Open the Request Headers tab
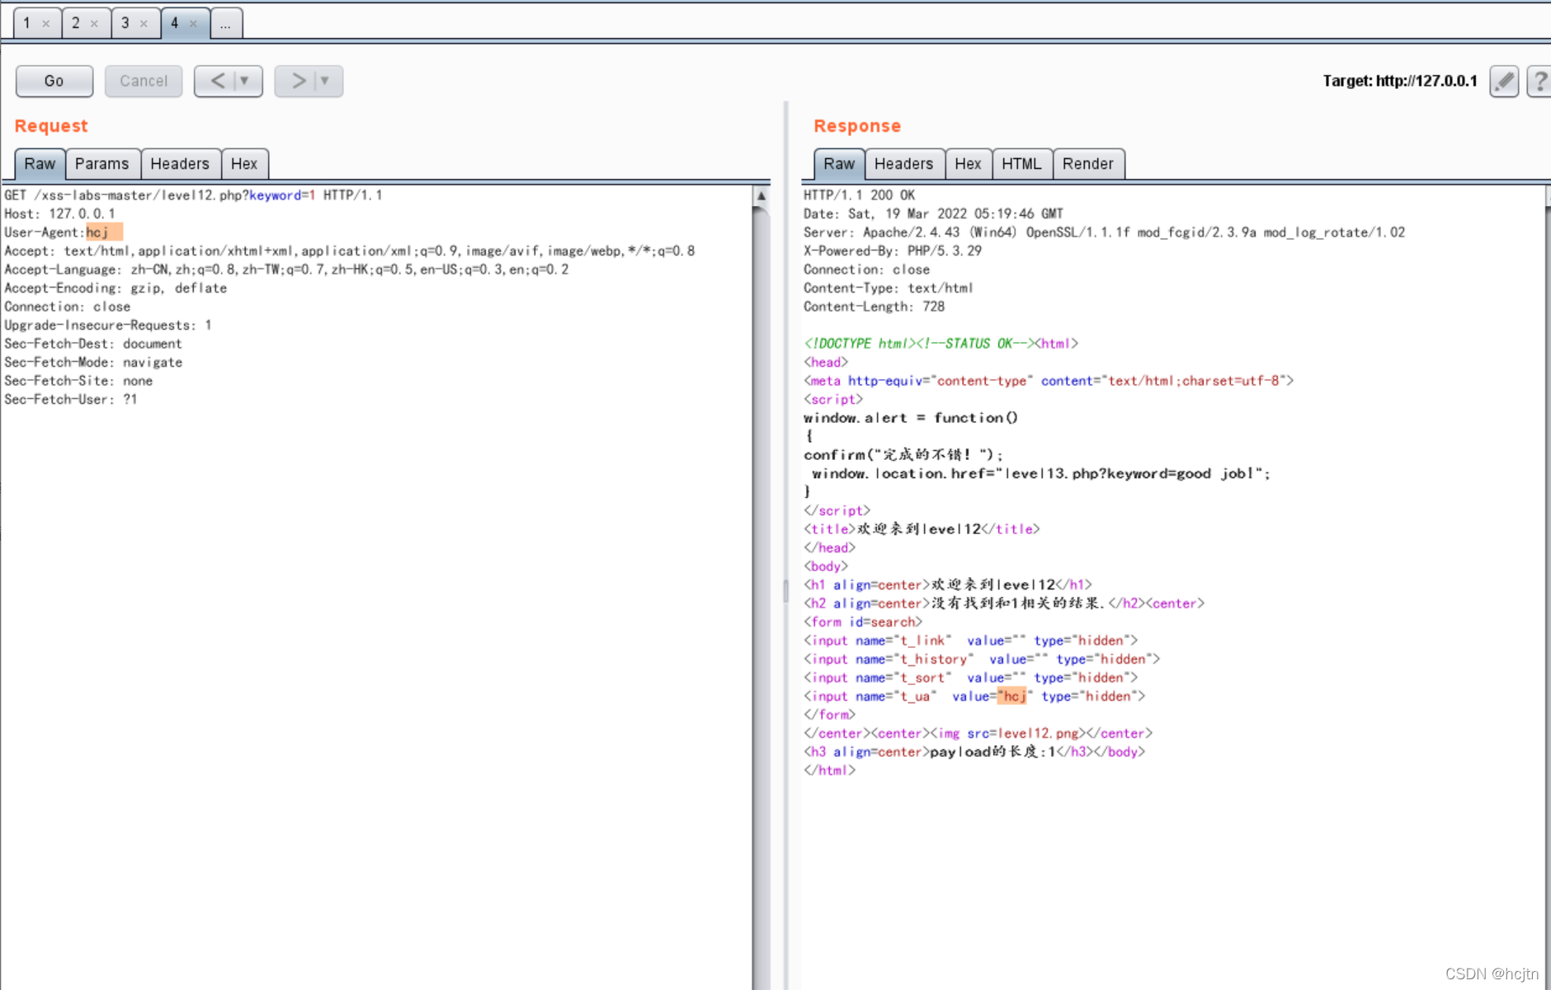This screenshot has height=990, width=1551. (180, 164)
